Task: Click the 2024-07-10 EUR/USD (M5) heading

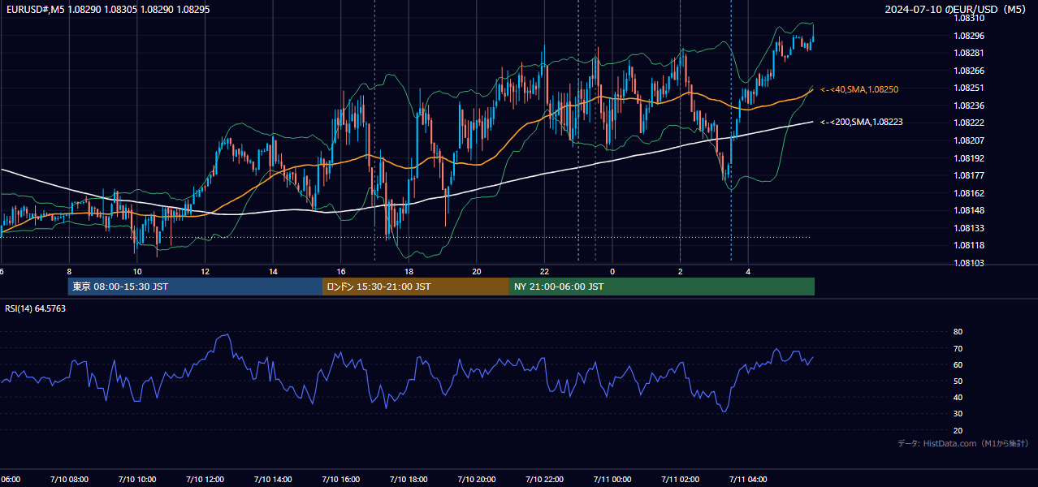Action: click(x=956, y=10)
